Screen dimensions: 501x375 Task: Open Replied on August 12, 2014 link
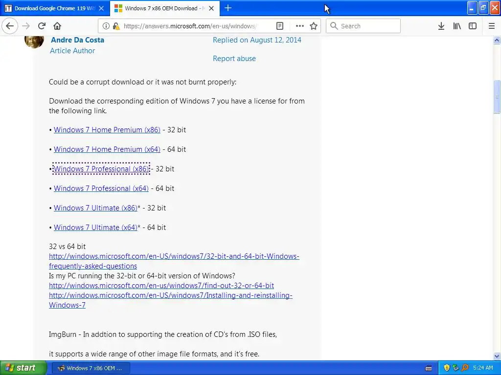(x=257, y=40)
